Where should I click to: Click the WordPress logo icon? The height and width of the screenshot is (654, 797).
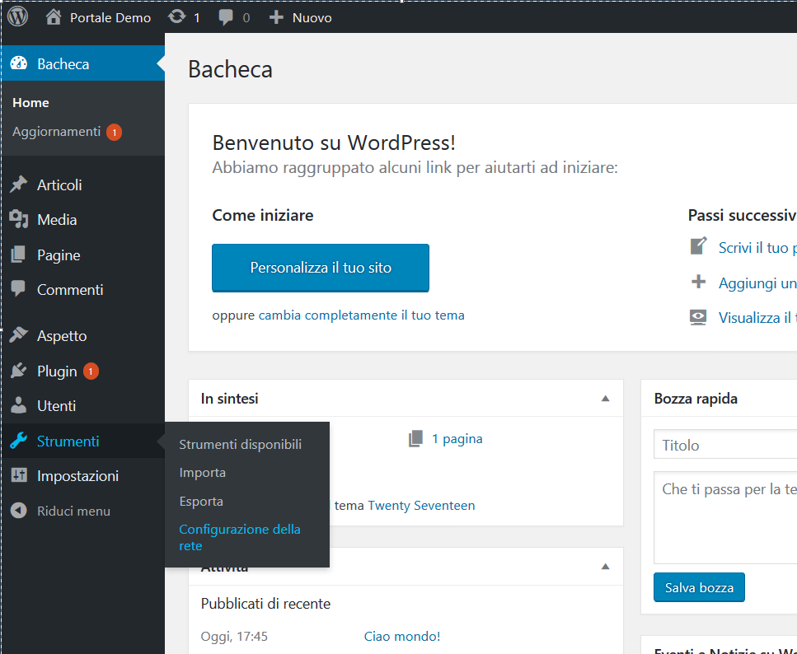(x=18, y=16)
